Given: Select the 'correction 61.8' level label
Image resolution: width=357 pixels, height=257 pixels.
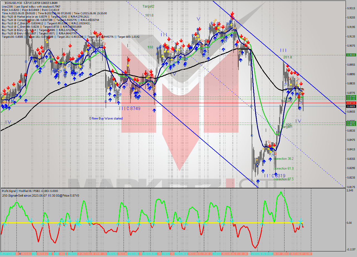Looking at the screenshot, I should (284, 168).
